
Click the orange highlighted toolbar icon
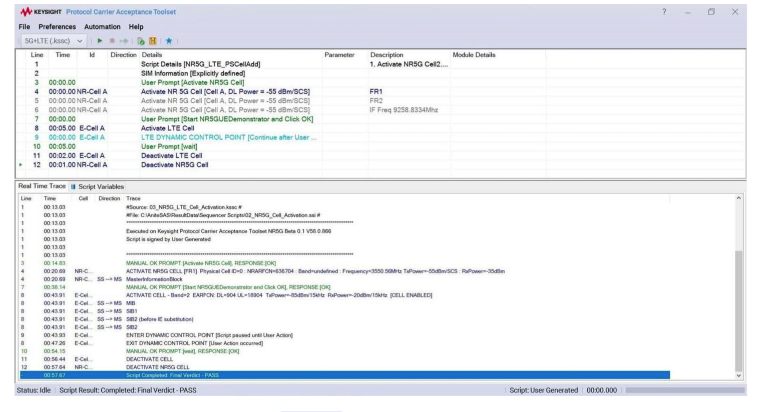153,41
